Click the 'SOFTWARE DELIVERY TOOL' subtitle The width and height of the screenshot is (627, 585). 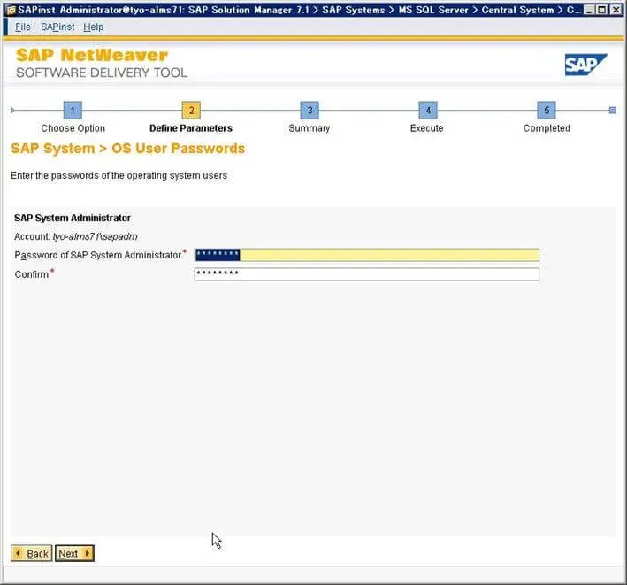click(102, 73)
